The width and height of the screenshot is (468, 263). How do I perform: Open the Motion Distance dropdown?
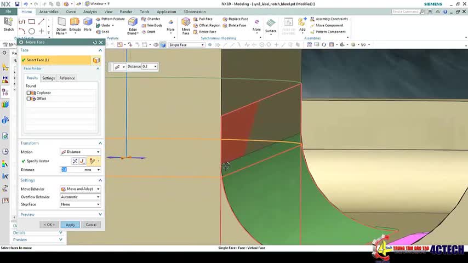pyautogui.click(x=81, y=152)
